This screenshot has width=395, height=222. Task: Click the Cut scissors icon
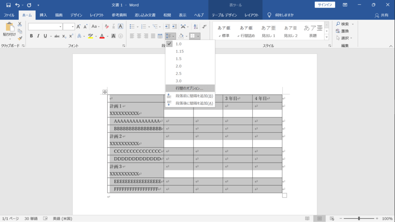click(x=20, y=24)
